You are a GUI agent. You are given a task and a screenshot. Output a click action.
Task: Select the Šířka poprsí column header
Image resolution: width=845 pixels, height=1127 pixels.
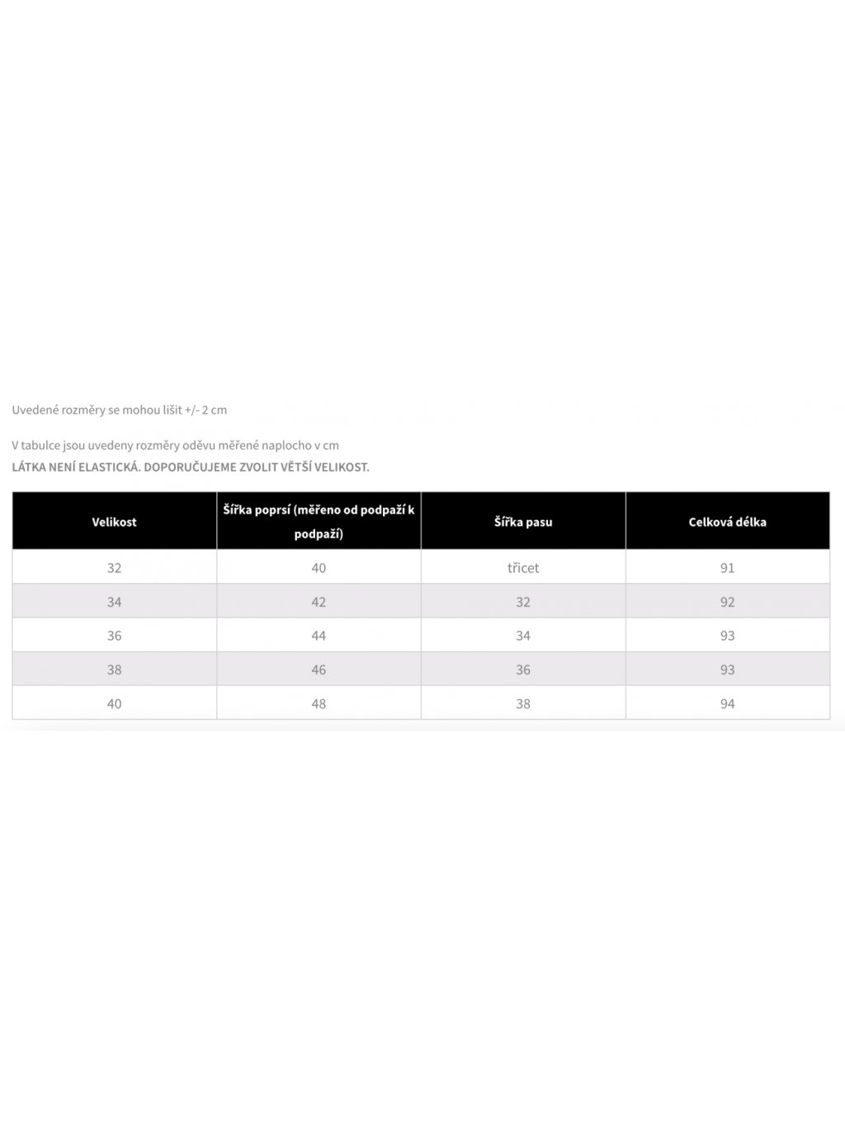319,522
